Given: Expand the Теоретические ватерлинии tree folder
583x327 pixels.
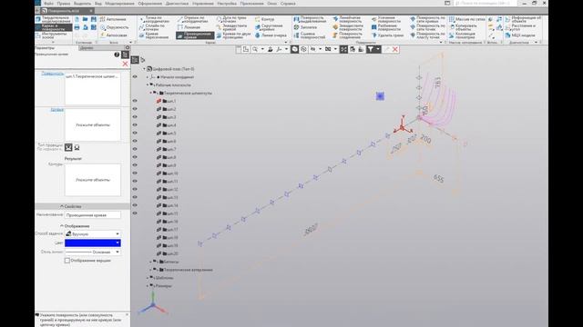Looking at the screenshot, I should (x=151, y=270).
